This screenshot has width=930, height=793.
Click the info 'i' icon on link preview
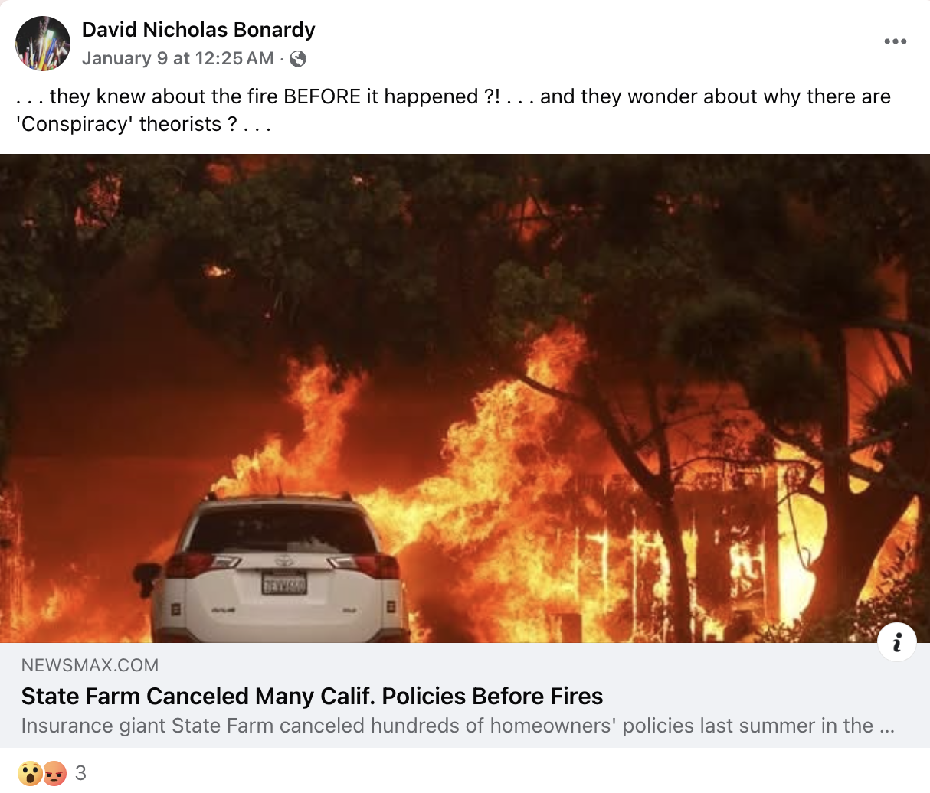[x=897, y=641]
